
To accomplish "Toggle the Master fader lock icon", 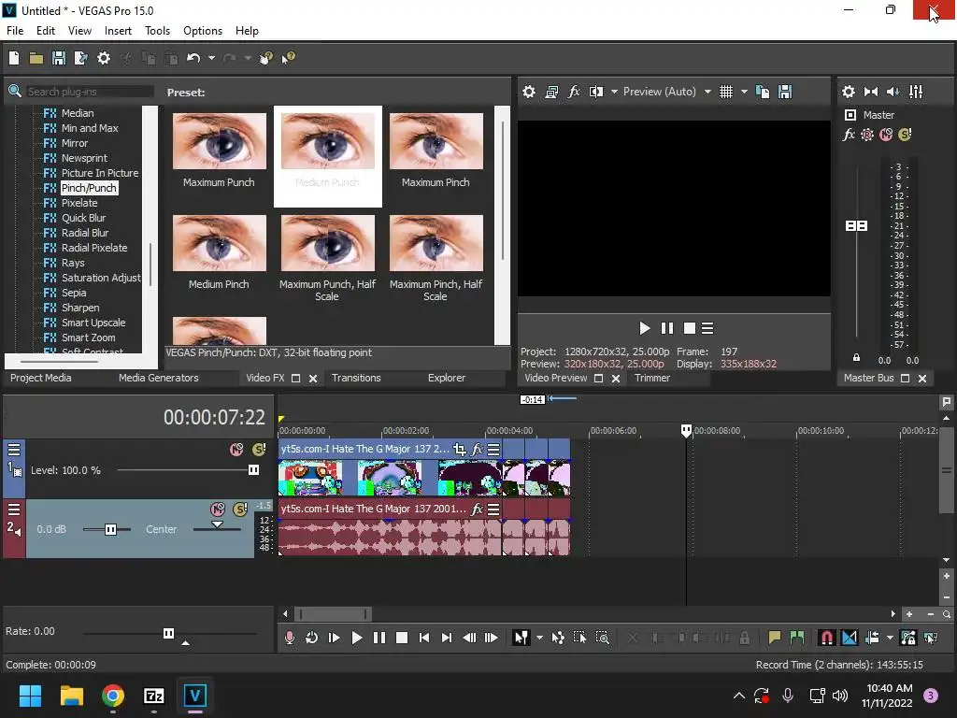I will tap(856, 357).
